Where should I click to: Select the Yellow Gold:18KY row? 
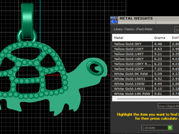(145, 59)
